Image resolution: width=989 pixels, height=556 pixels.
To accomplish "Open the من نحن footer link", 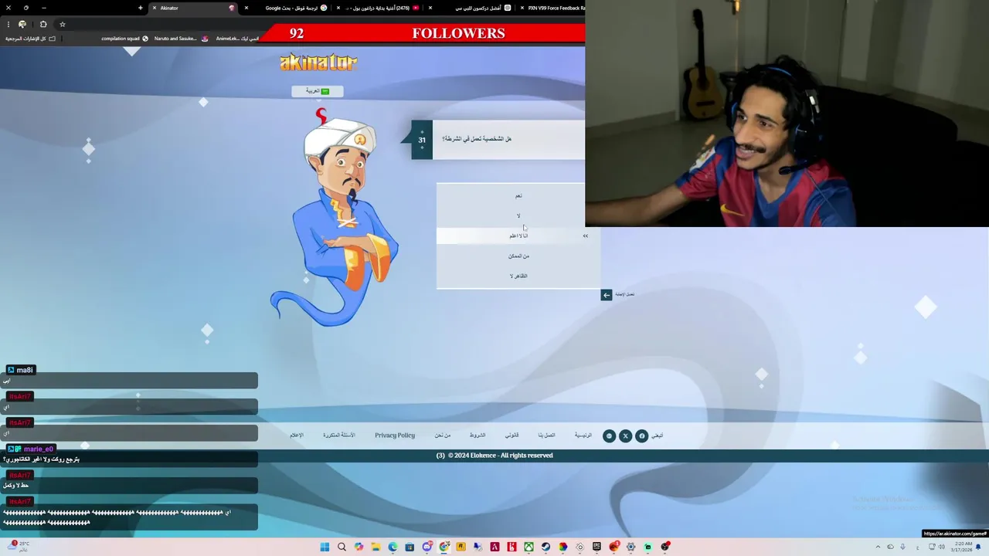I will click(x=443, y=436).
